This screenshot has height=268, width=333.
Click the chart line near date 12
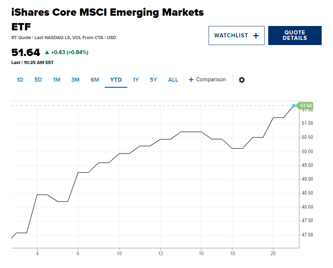(x=160, y=139)
